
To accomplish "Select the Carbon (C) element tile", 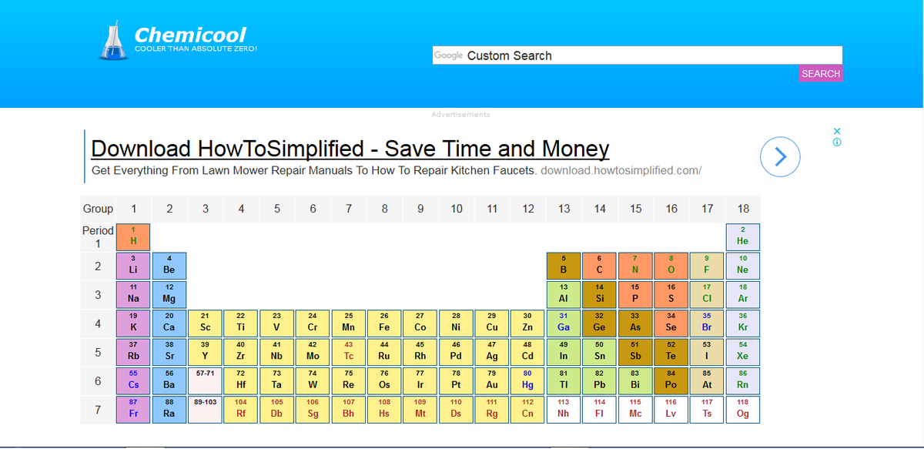I will pos(600,266).
